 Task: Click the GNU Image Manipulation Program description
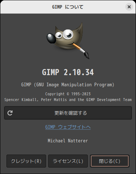tap(68, 85)
